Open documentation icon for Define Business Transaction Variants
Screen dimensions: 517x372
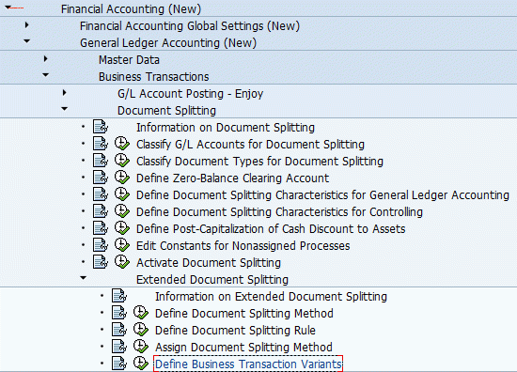[119, 364]
